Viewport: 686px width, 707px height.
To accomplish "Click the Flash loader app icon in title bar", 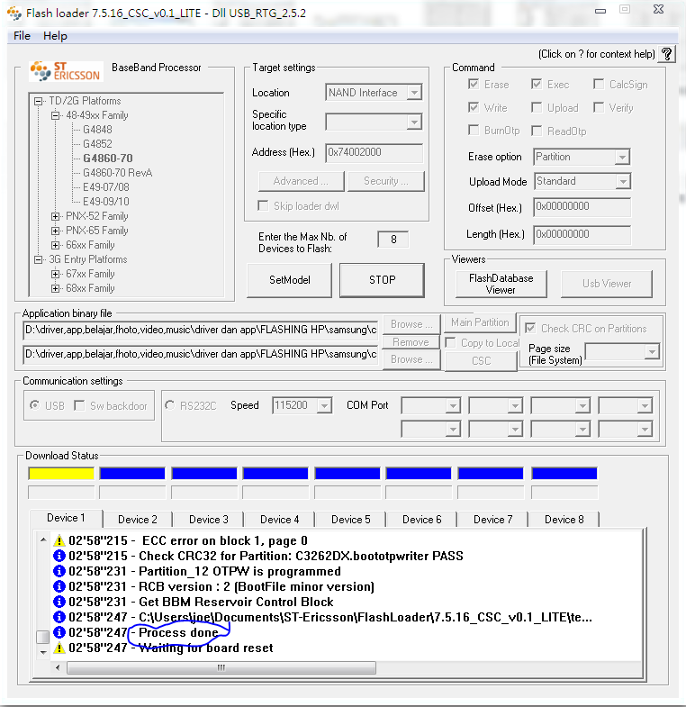I will (x=14, y=14).
